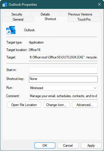Image resolution: width=104 pixels, height=151 pixels.
Task: Open the TouchPro tab
Action: [84, 19]
